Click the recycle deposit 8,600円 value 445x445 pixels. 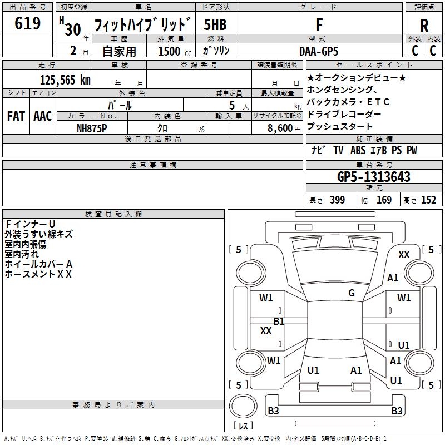(x=280, y=127)
